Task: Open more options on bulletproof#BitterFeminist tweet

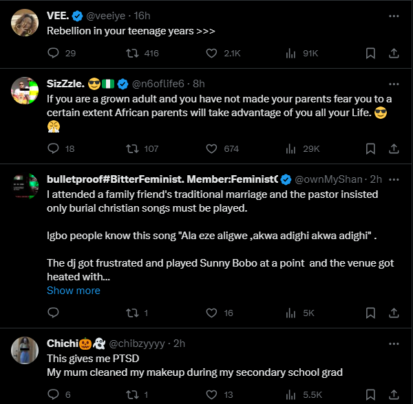Action: pyautogui.click(x=394, y=180)
